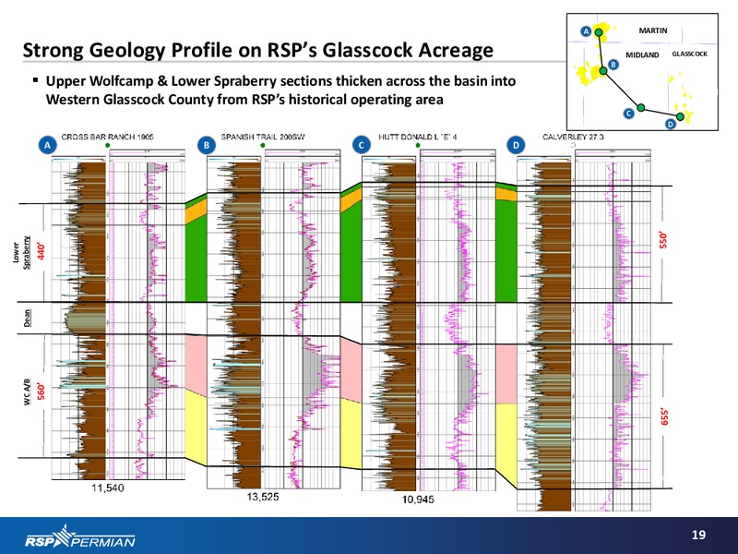Select the WC A/B interval label
The image size is (738, 554).
[27, 391]
